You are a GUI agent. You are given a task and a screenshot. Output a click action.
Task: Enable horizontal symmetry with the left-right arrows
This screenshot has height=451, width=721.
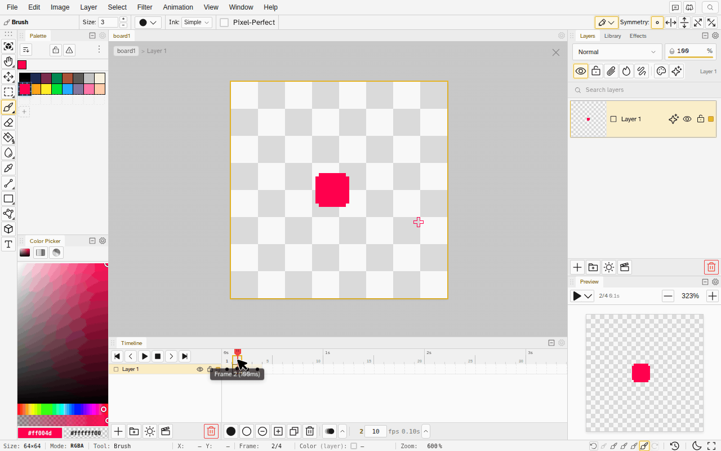pyautogui.click(x=671, y=23)
